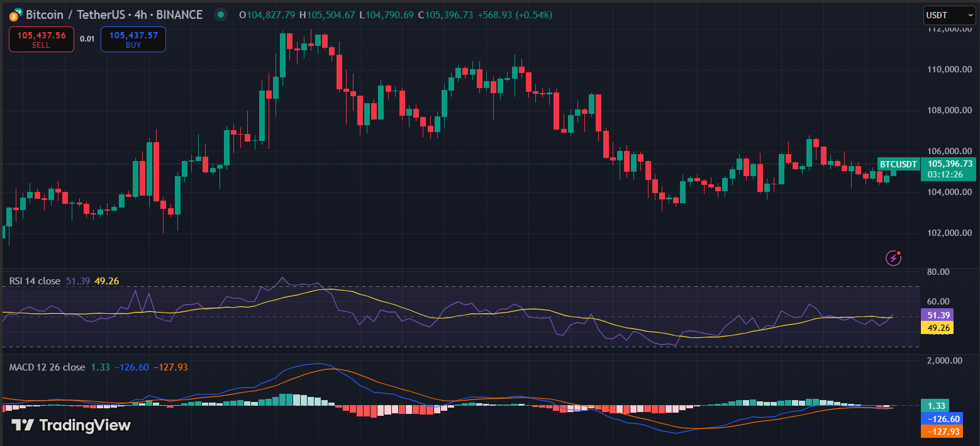This screenshot has height=446, width=980.
Task: Click the purple 51.39 tag on RSI scale
Action: [937, 315]
